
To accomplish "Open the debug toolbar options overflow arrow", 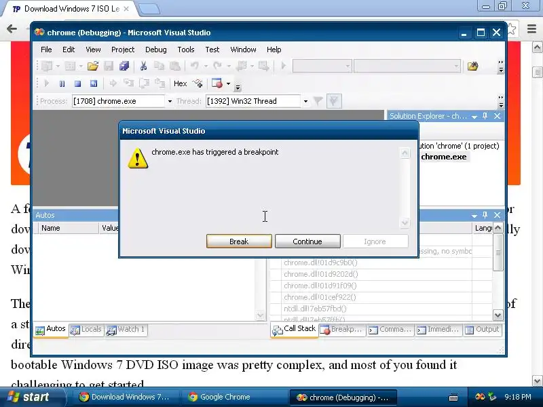I will pyautogui.click(x=238, y=88).
